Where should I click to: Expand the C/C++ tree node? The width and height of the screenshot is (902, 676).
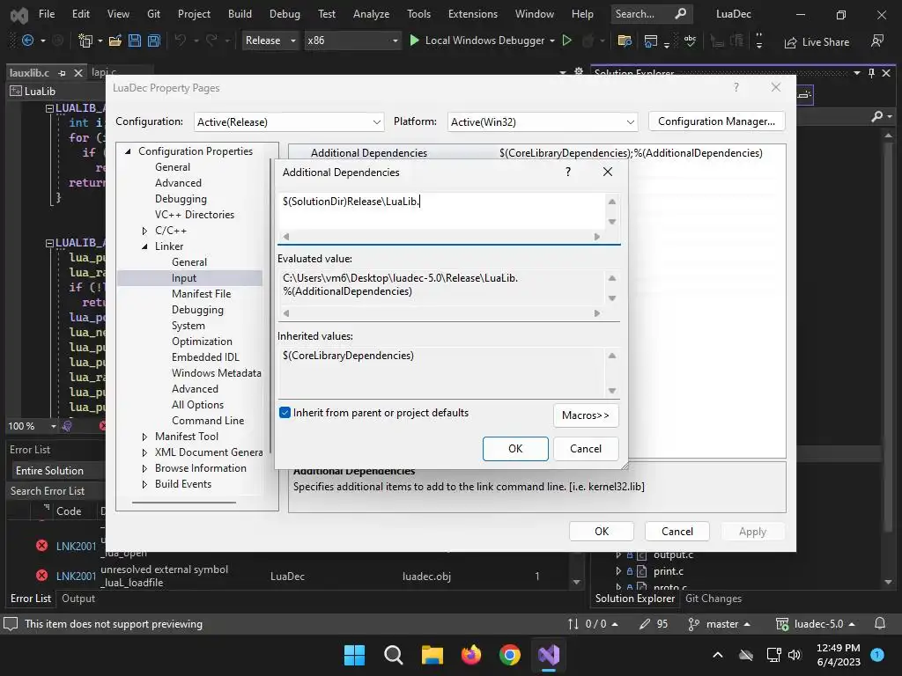point(144,231)
